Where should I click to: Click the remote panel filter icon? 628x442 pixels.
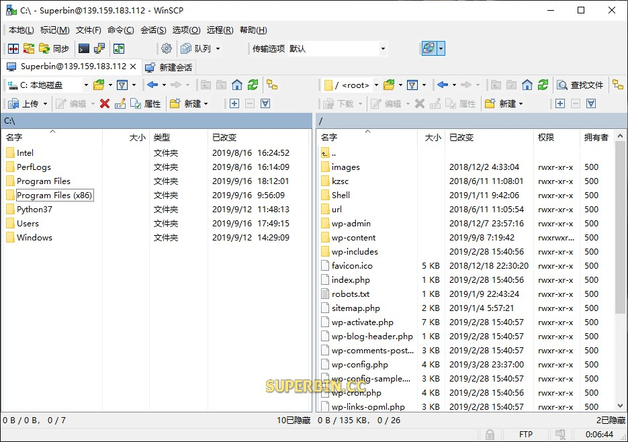pos(412,85)
